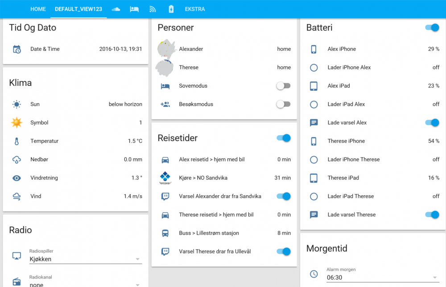Open Kjøre > NO Sandvika entry
The image size is (446, 287).
[x=203, y=178]
